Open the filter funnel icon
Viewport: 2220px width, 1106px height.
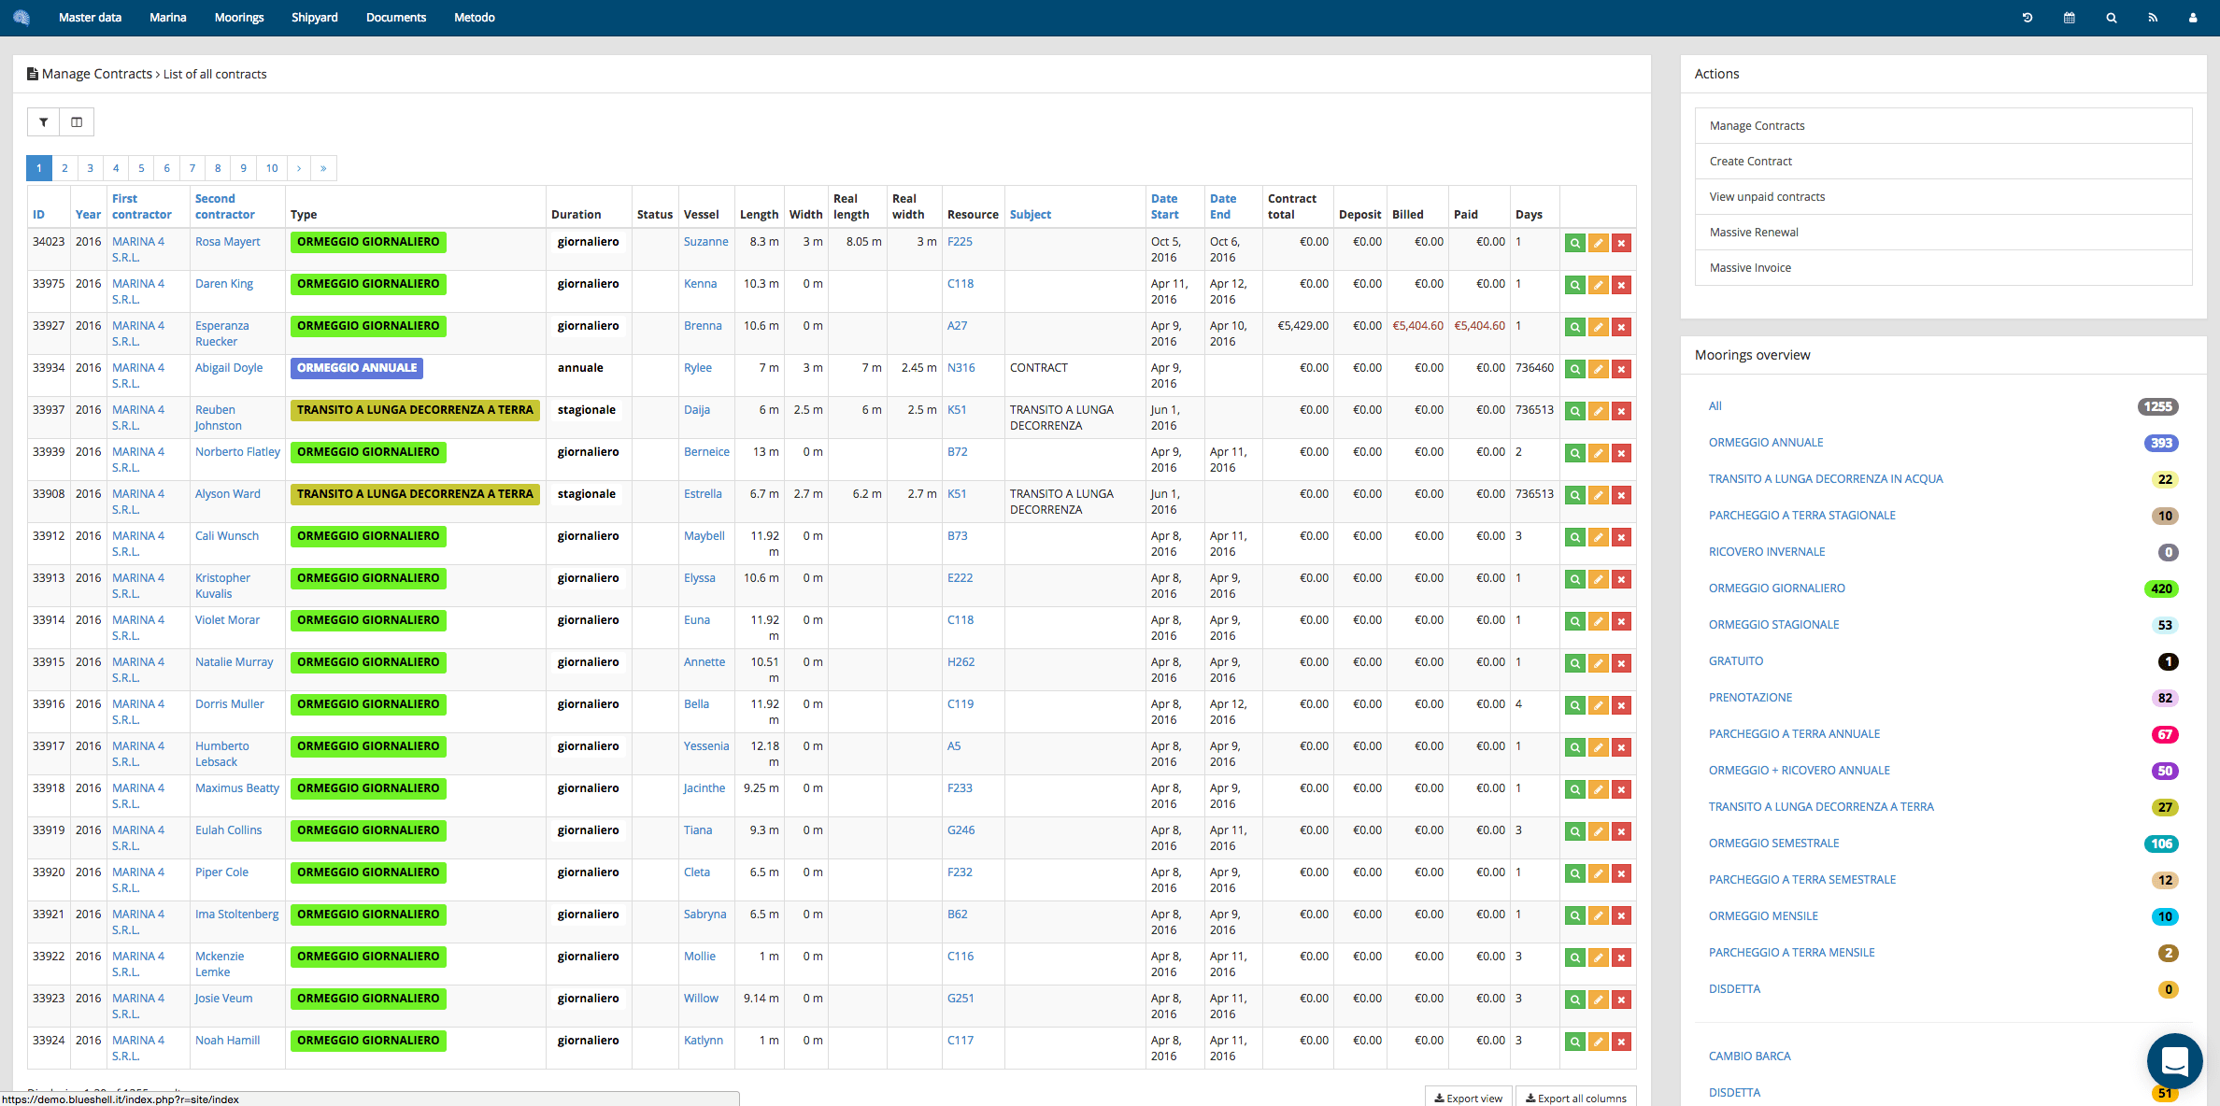pos(43,122)
